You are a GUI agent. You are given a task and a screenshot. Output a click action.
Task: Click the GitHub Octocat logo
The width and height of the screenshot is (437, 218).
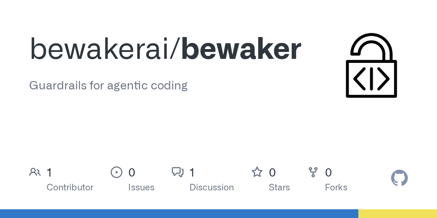399,178
